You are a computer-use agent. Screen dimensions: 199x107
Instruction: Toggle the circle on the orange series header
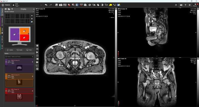[6, 76]
